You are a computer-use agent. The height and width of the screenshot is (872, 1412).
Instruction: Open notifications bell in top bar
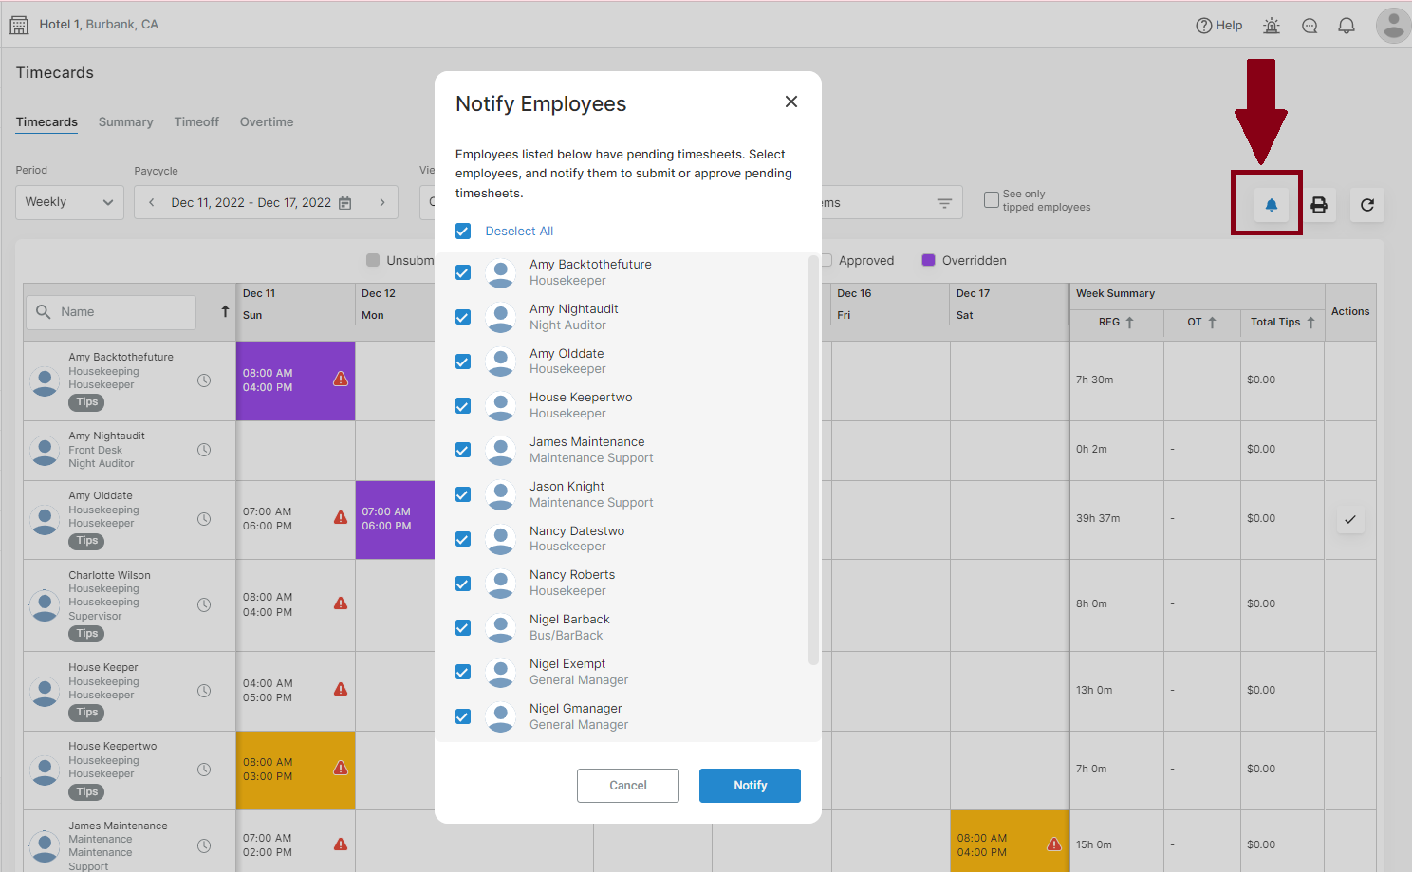pyautogui.click(x=1346, y=26)
